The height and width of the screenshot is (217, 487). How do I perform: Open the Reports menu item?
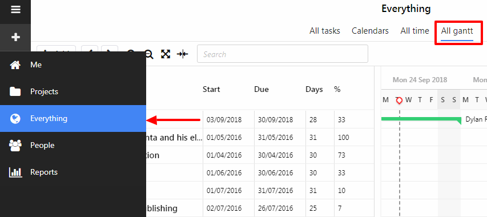tap(73, 172)
